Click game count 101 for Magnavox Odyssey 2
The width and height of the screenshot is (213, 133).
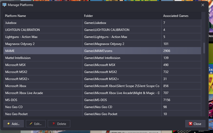click(x=166, y=44)
